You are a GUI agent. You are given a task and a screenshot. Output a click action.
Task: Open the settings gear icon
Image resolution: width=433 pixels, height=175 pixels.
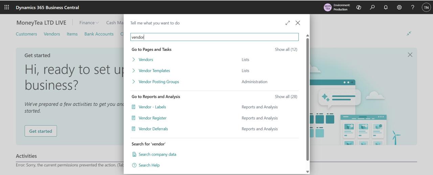[399, 7]
